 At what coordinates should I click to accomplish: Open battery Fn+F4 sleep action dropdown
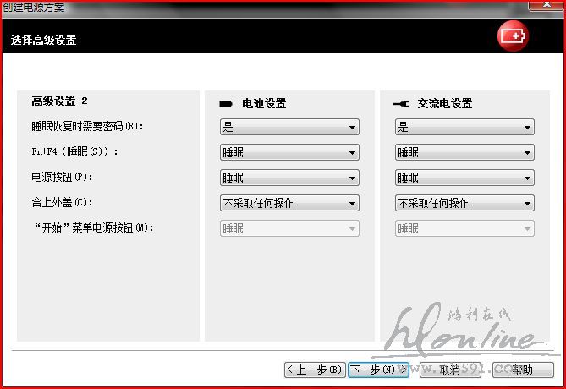(289, 152)
